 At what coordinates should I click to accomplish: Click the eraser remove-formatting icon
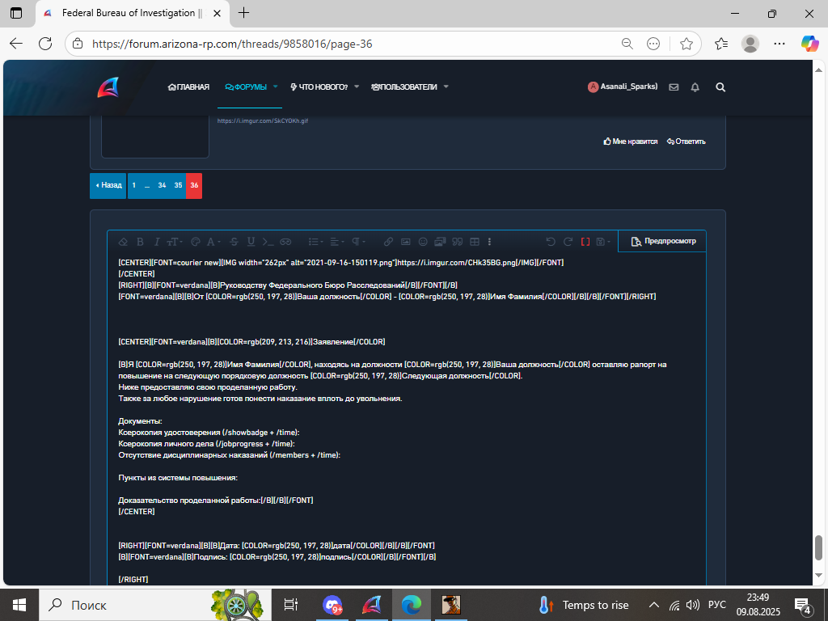[x=123, y=241]
